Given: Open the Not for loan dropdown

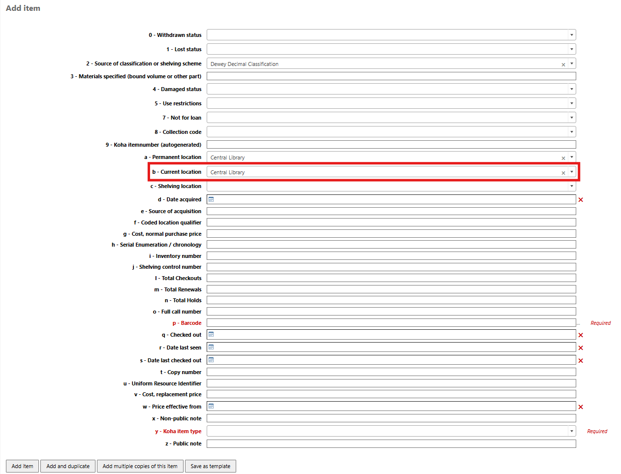Looking at the screenshot, I should coord(572,118).
